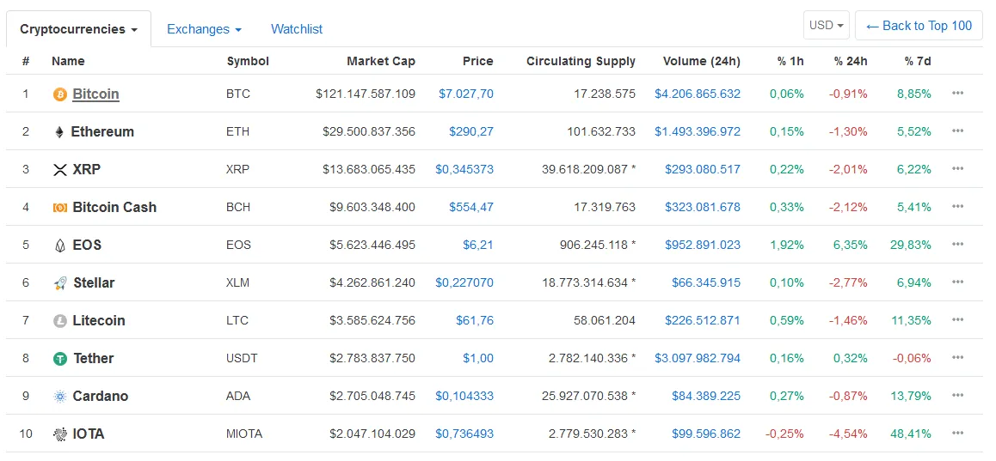Open the three-dot menu for XRP row

tap(958, 169)
